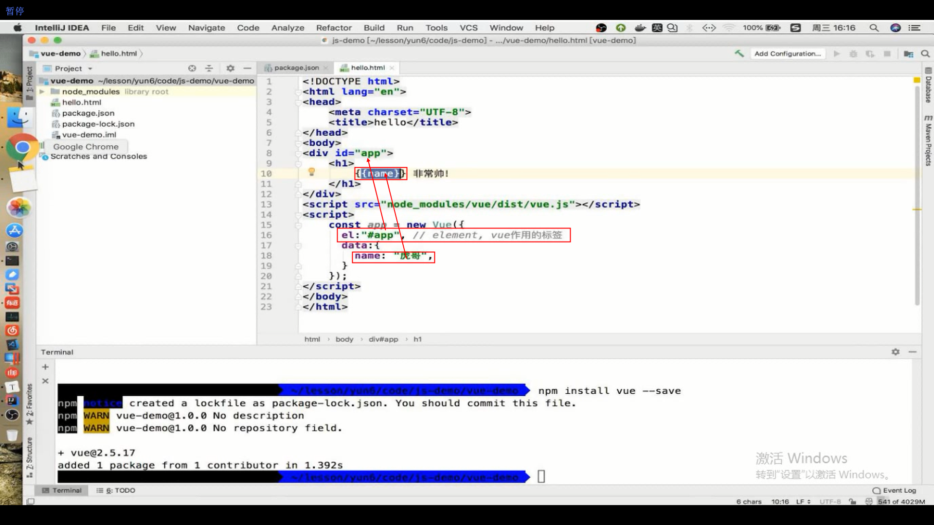Click the yellow intention lightbulb icon
Image resolution: width=934 pixels, height=525 pixels.
(311, 172)
